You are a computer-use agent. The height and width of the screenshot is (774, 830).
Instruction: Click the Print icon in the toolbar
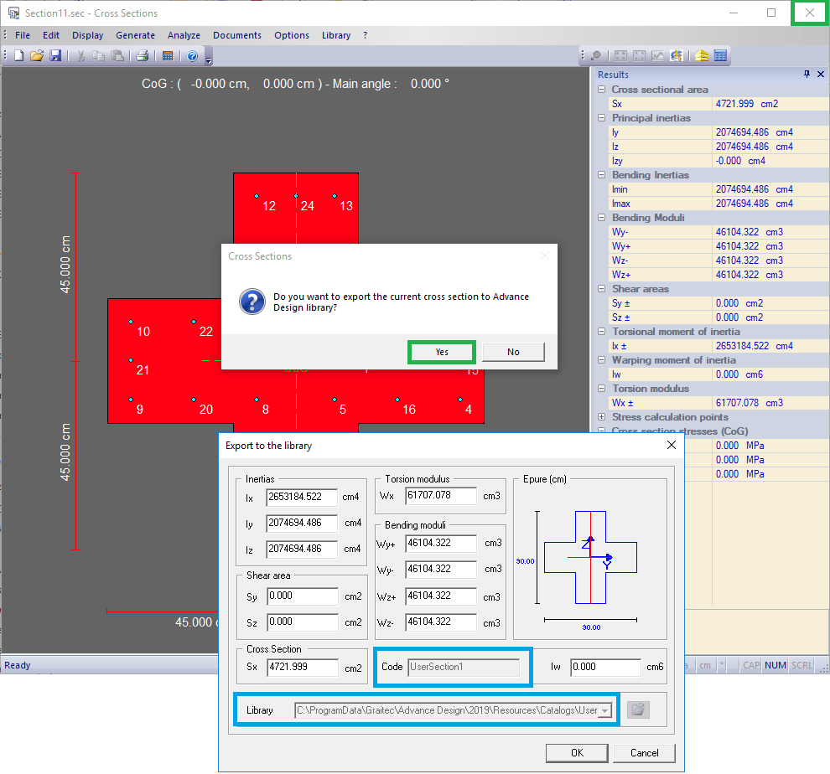[143, 56]
